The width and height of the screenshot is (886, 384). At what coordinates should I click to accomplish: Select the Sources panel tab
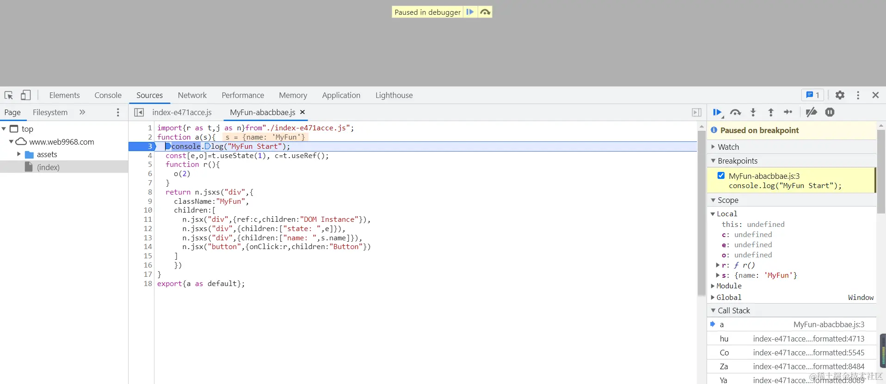click(149, 95)
